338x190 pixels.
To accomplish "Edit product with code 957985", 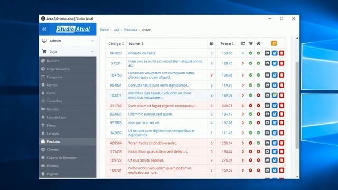I will click(x=275, y=122).
